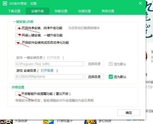Click the 一键安装\升级 section title
This screenshot has width=153, height=124.
click(x=23, y=22)
